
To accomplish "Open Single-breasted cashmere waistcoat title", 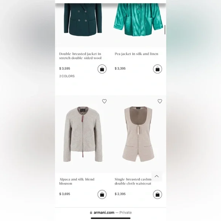I will (x=133, y=181).
